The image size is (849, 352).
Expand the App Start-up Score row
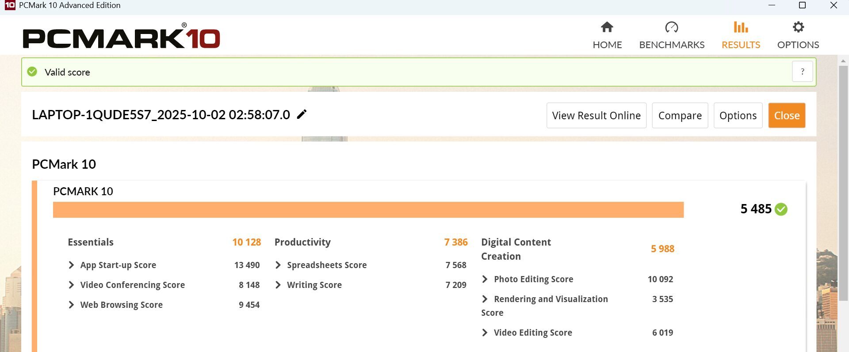coord(71,265)
